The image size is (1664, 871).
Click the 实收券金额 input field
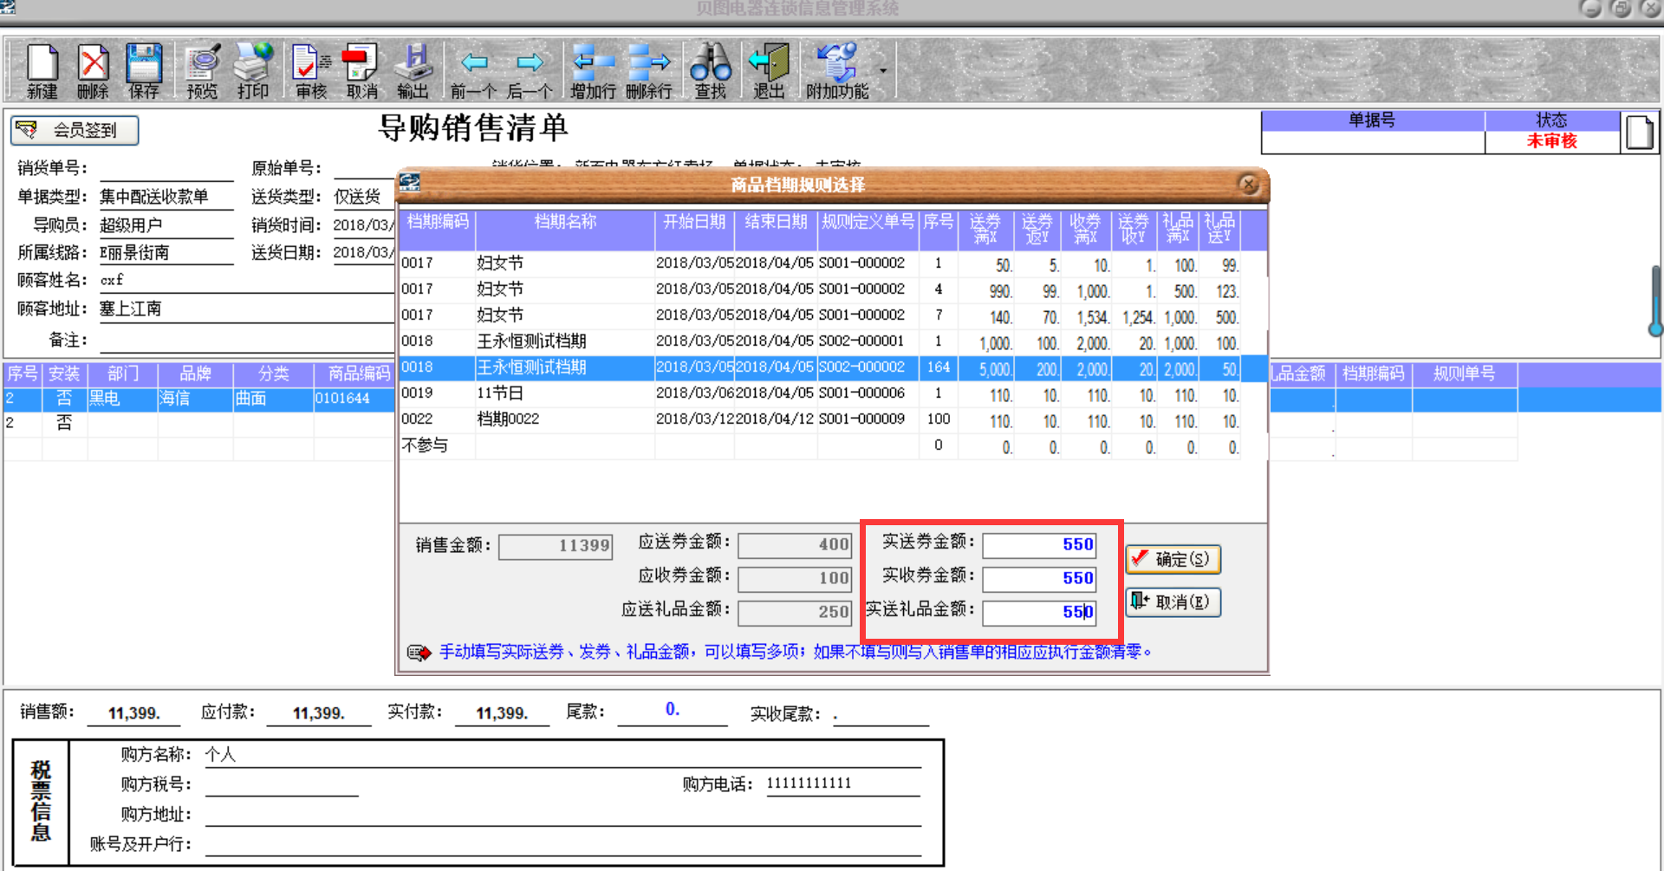tap(1039, 578)
